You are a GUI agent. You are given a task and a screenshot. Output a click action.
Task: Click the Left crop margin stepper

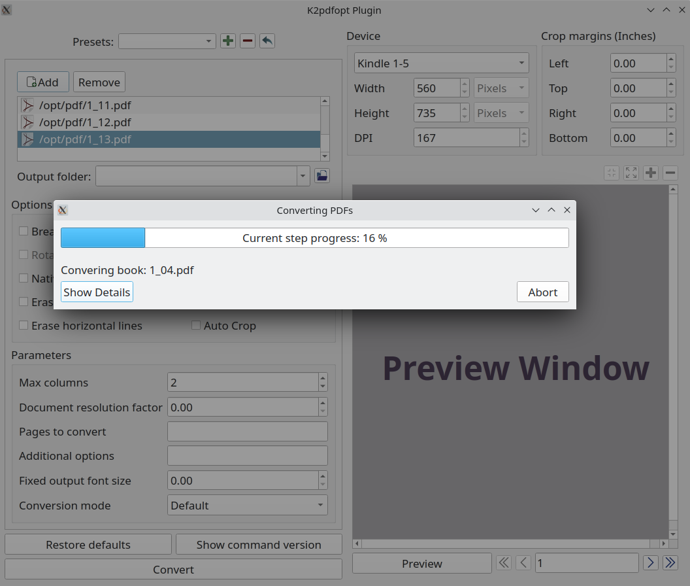(x=671, y=63)
